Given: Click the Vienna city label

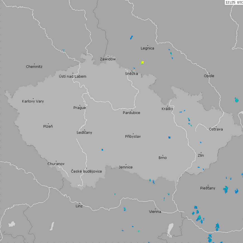Looking at the screenshot, I should 155,211.
